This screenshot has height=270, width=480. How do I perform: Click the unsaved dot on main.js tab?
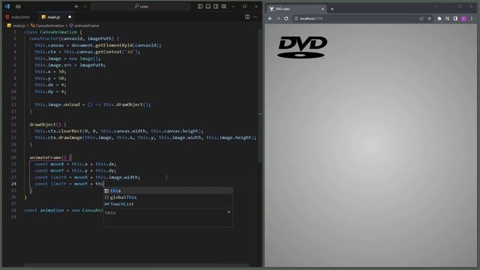(70, 17)
